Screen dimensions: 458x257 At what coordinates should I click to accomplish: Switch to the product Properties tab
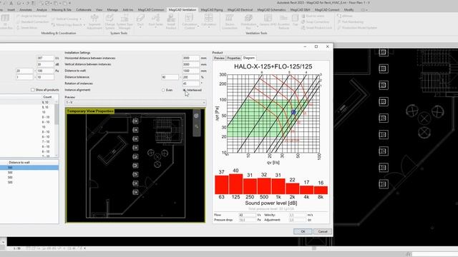coord(234,58)
